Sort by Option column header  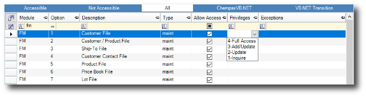pyautogui.click(x=64, y=18)
